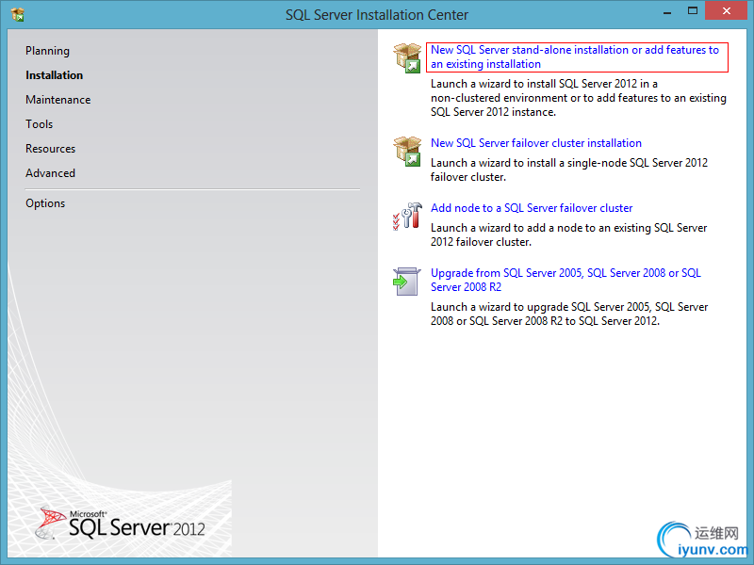
Task: Open the Planning section
Action: pyautogui.click(x=48, y=51)
